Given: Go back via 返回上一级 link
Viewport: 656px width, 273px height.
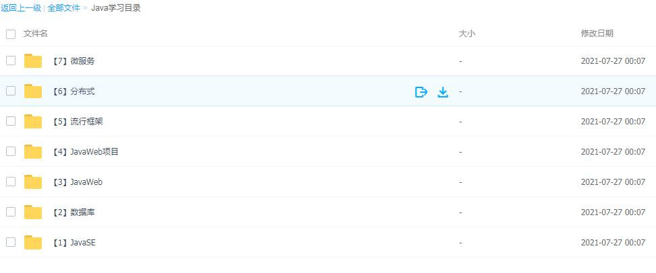Looking at the screenshot, I should (x=21, y=8).
